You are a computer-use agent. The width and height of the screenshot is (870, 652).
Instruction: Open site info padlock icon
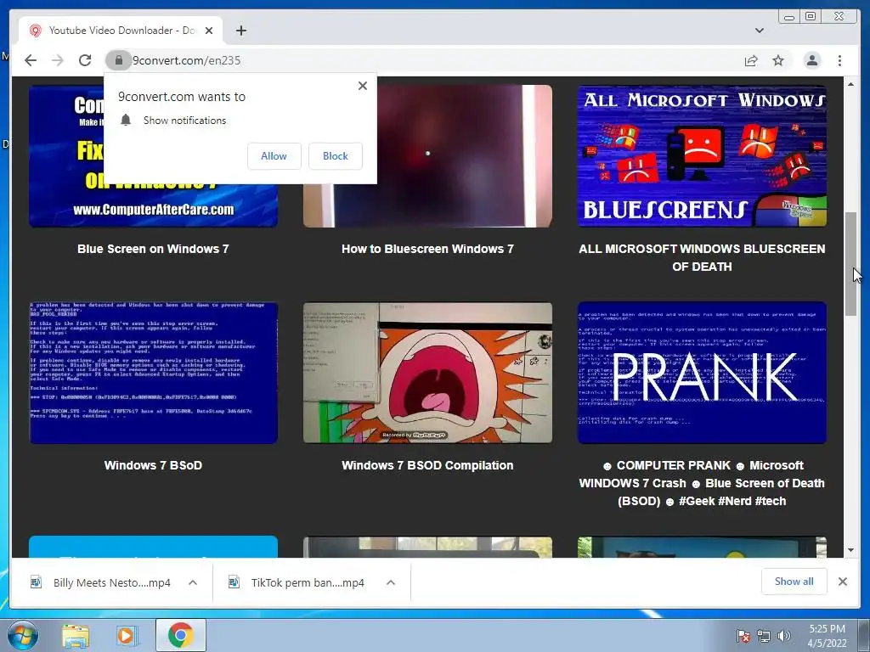click(118, 60)
